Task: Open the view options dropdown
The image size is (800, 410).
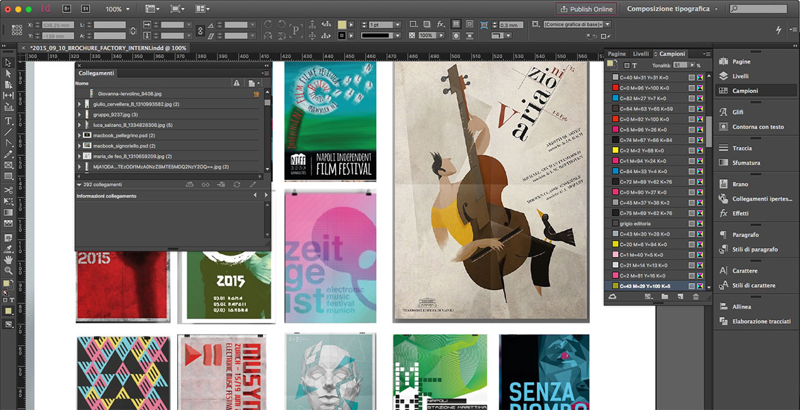Action: click(x=152, y=9)
